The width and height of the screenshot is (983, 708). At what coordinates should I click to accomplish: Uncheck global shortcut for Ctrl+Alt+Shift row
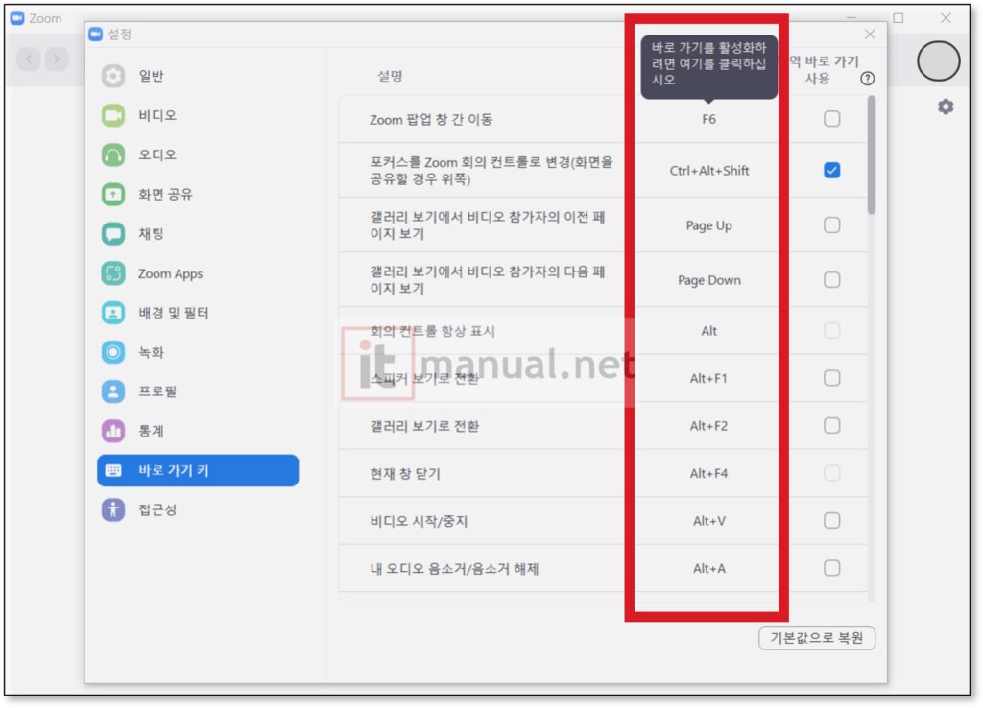pos(832,171)
